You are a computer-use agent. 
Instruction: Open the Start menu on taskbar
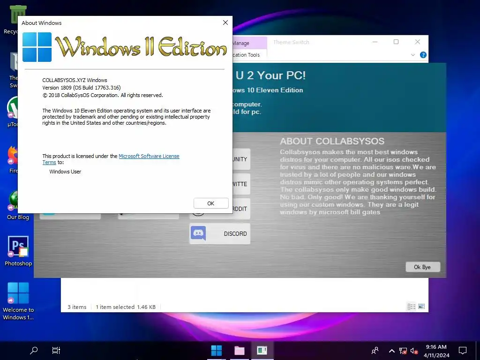[x=217, y=351]
